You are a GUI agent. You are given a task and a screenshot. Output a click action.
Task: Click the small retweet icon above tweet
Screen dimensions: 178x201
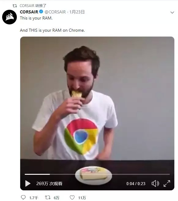(15, 5)
